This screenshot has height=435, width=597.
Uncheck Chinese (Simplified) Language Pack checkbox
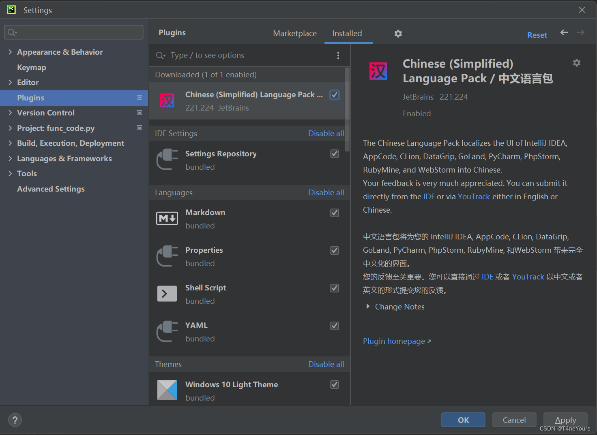pos(335,95)
